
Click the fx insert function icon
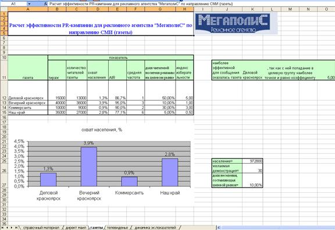pos(45,4)
